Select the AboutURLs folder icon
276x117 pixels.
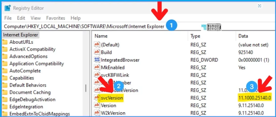pyautogui.click(x=5, y=42)
